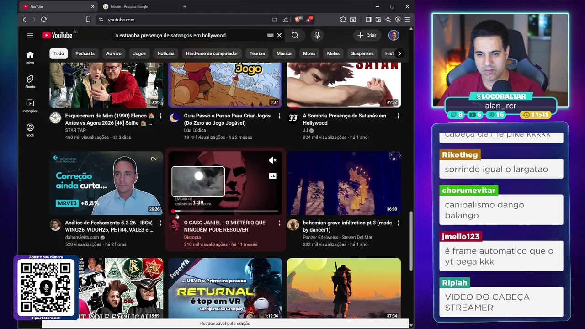The image size is (585, 329).
Task: Open the YouTube guide hamburger menu
Action: [x=30, y=35]
